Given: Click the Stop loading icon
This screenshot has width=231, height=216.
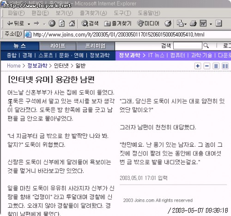Looking at the screenshot, I should pos(52,24).
